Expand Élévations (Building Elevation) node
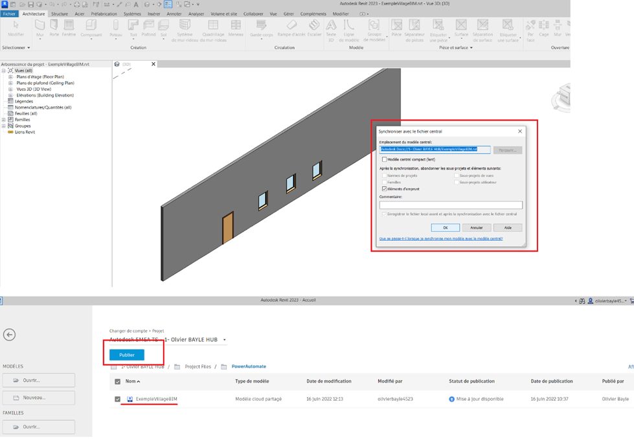The image size is (634, 439). 10,95
